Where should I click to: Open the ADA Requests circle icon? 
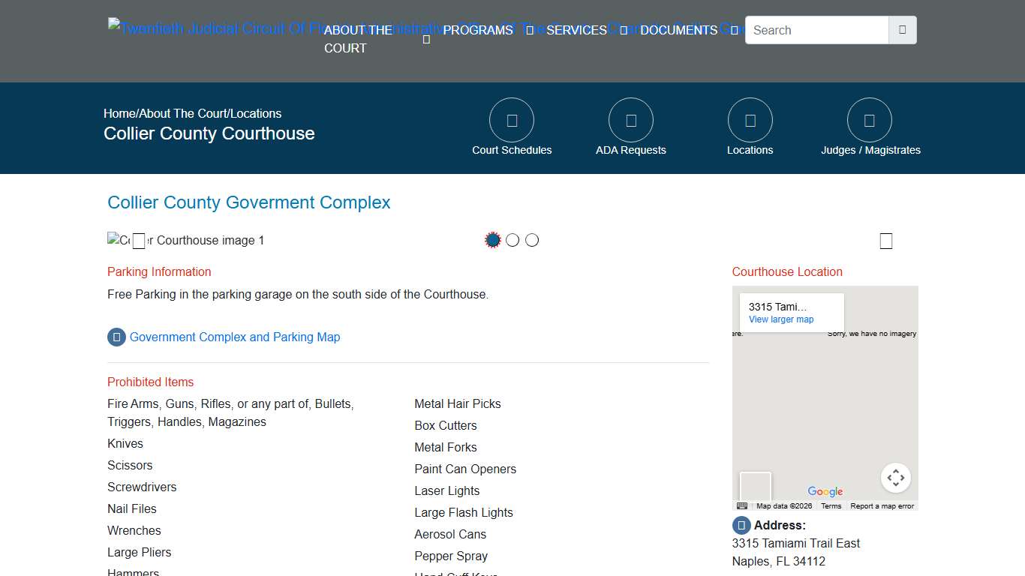[630, 120]
